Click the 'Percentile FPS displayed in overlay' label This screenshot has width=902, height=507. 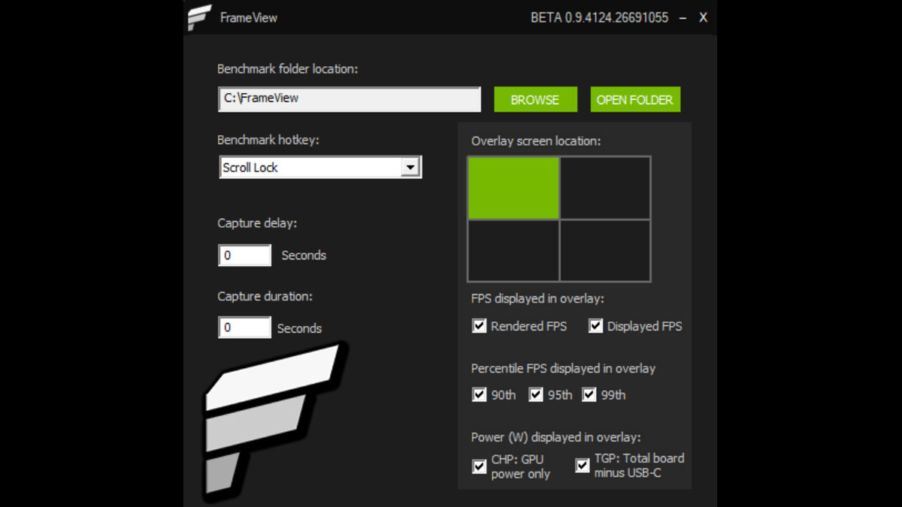563,369
